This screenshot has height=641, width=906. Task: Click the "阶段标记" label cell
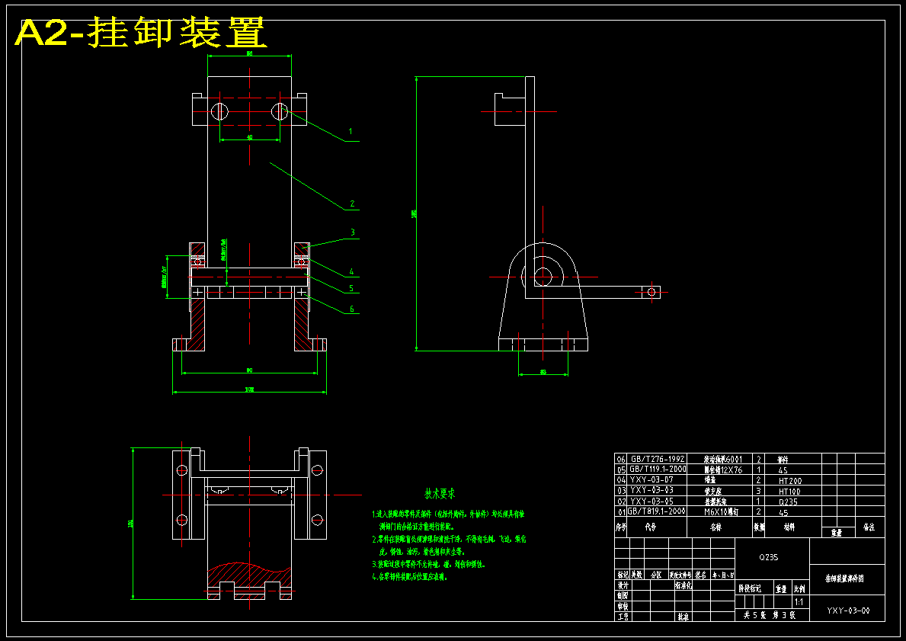point(750,589)
